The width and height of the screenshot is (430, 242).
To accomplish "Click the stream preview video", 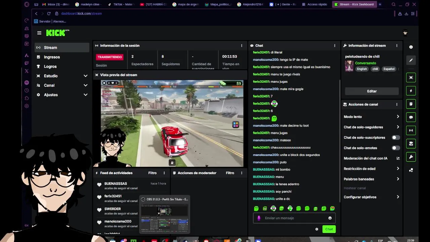I will [x=172, y=123].
